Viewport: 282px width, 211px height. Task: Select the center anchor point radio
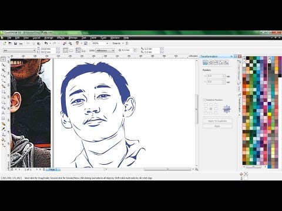211,109
